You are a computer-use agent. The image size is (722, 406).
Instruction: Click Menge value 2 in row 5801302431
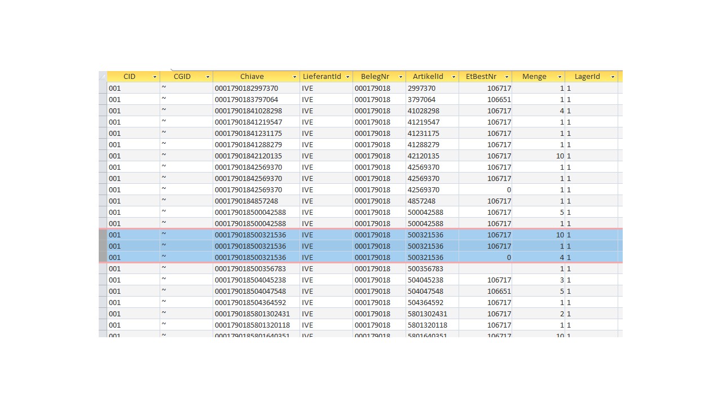tap(538, 314)
